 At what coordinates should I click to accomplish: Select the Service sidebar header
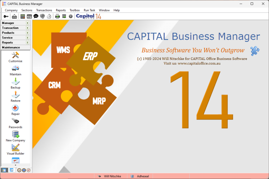point(15,37)
